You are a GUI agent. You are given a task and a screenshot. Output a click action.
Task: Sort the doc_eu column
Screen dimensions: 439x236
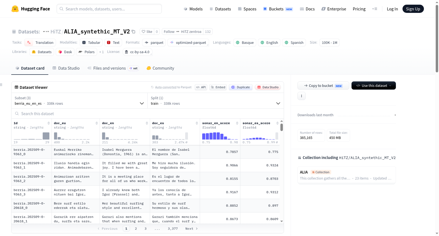pyautogui.click(x=97, y=123)
